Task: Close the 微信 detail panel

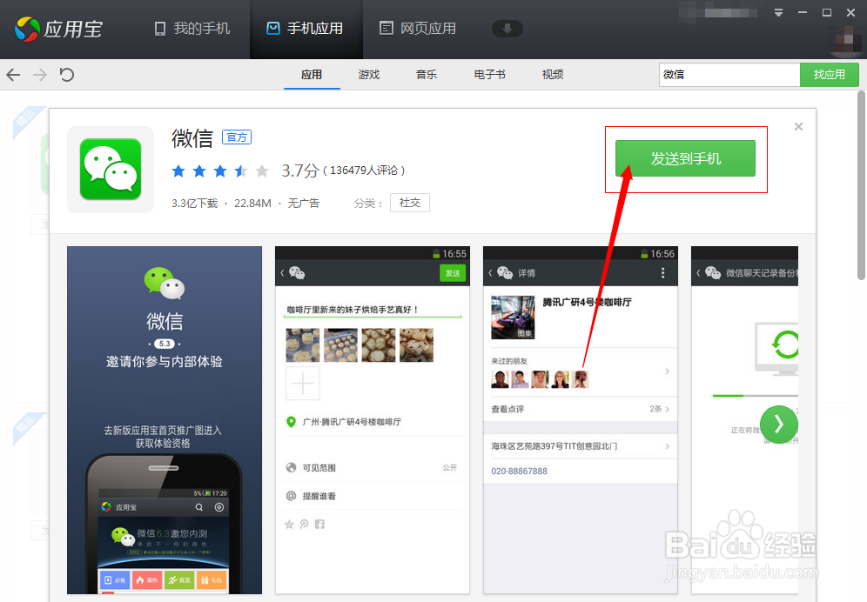Action: pos(798,127)
